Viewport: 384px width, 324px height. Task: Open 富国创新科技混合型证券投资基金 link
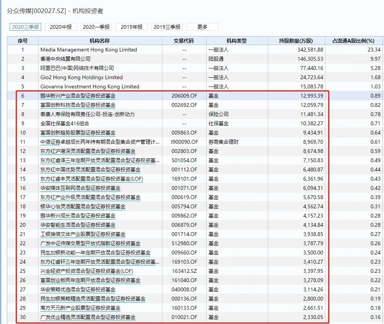pyautogui.click(x=78, y=105)
